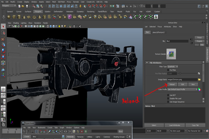This screenshot has width=209, height=139.
Task: Create a polygon torus from shelf
Action: click(x=34, y=17)
